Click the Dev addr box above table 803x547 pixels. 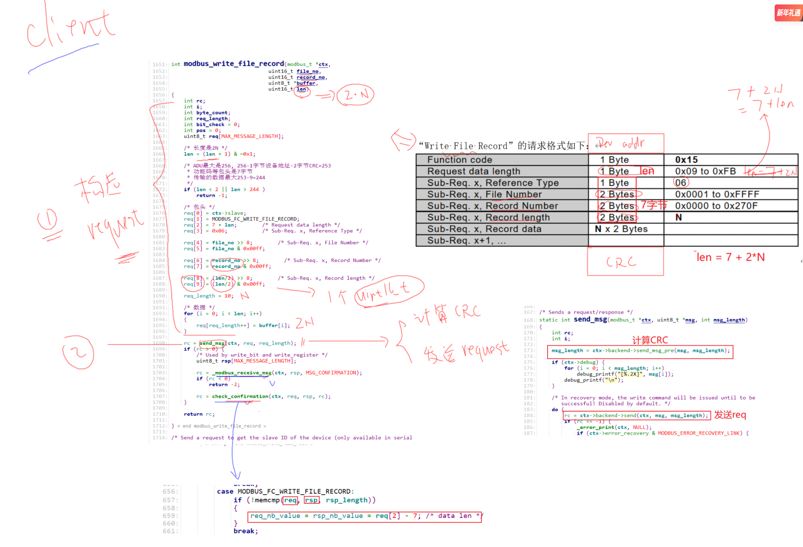[626, 143]
